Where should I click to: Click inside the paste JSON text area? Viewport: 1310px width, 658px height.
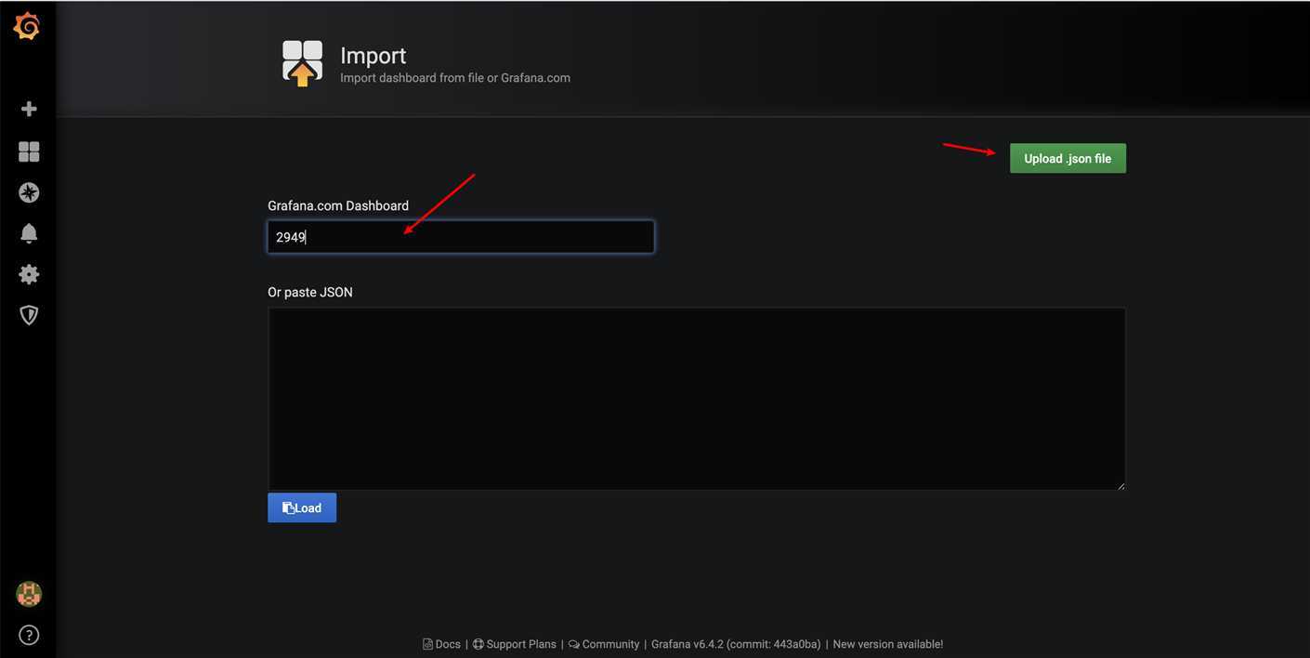696,398
